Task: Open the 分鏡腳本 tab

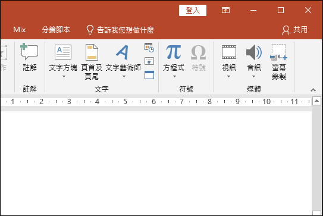Action: (56, 30)
